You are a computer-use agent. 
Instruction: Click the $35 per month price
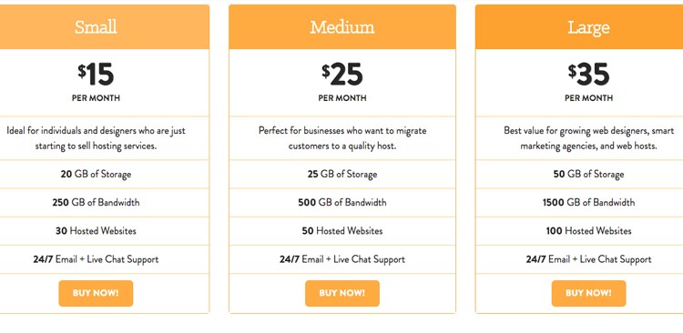pos(588,82)
